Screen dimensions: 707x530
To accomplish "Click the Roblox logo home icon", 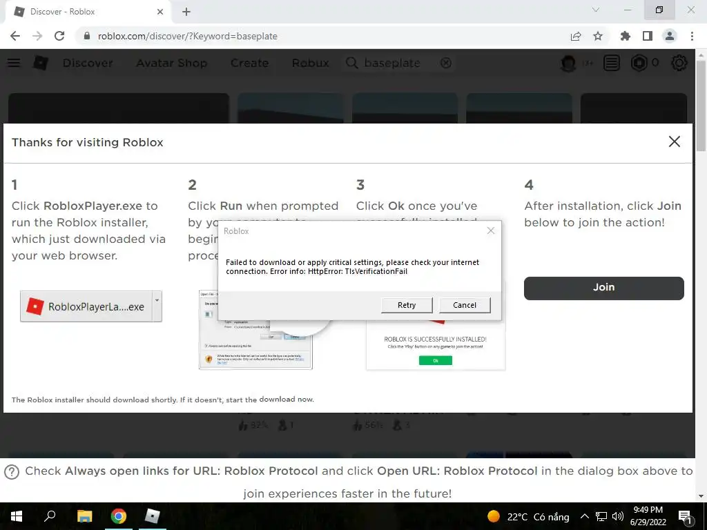I will pos(41,63).
